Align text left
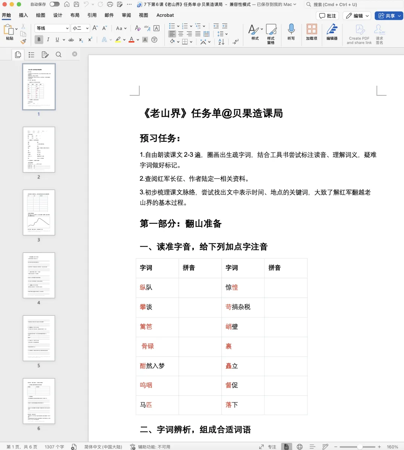Image resolution: width=404 pixels, height=450 pixels. 172,34
